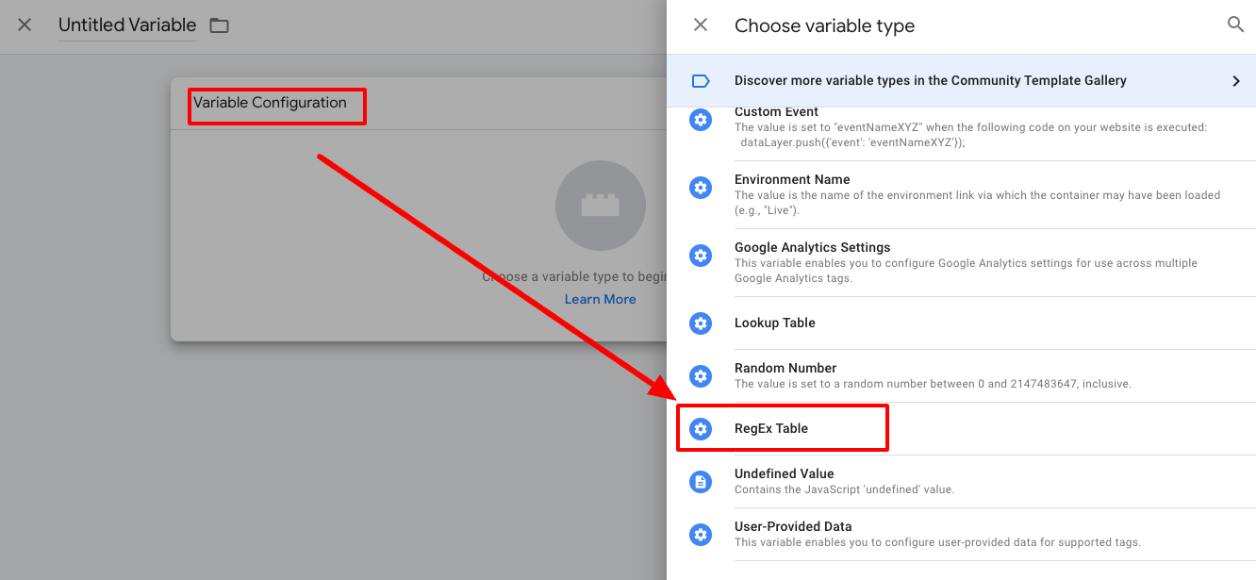Click the User-Provided Data description text
The width and height of the screenshot is (1256, 580).
tap(937, 542)
